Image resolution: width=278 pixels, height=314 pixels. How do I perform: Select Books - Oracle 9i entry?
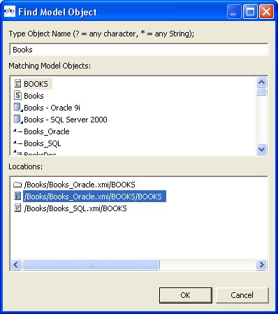pos(52,108)
